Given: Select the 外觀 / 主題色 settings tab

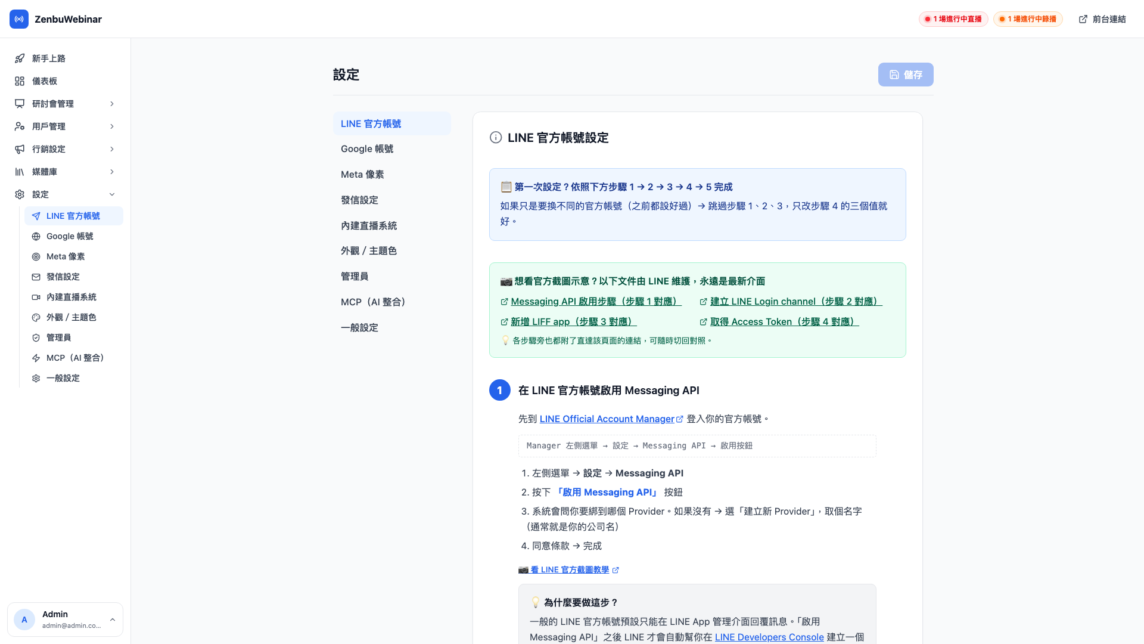Looking at the screenshot, I should point(392,251).
